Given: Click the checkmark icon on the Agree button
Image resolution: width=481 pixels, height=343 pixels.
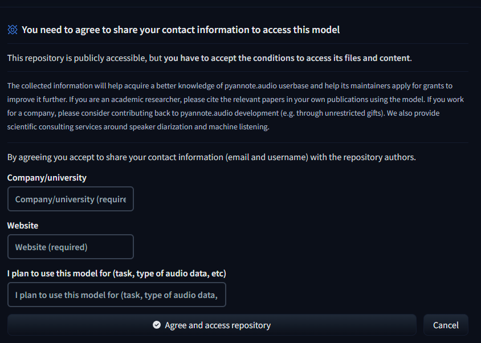Looking at the screenshot, I should coord(157,325).
